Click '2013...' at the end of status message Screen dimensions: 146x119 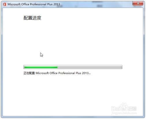point(86,73)
